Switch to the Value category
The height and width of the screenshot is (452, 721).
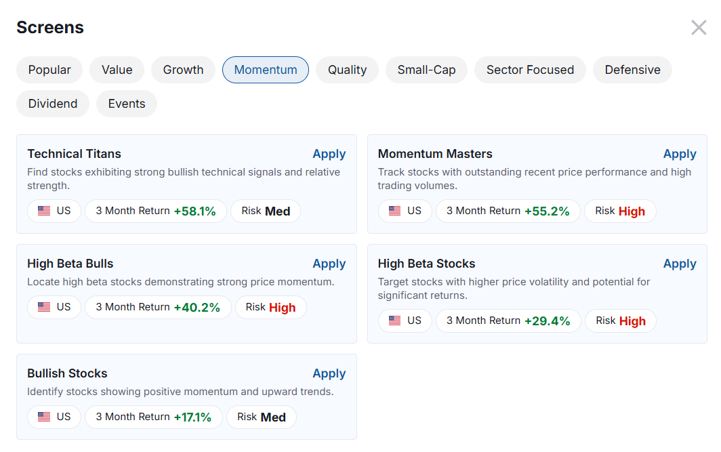[x=117, y=69]
